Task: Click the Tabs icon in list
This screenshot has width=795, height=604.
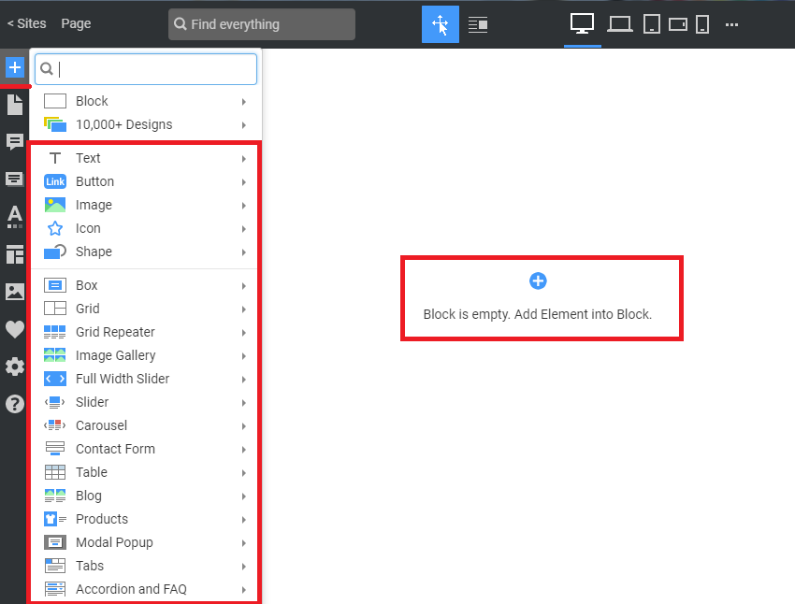Action: (x=55, y=566)
